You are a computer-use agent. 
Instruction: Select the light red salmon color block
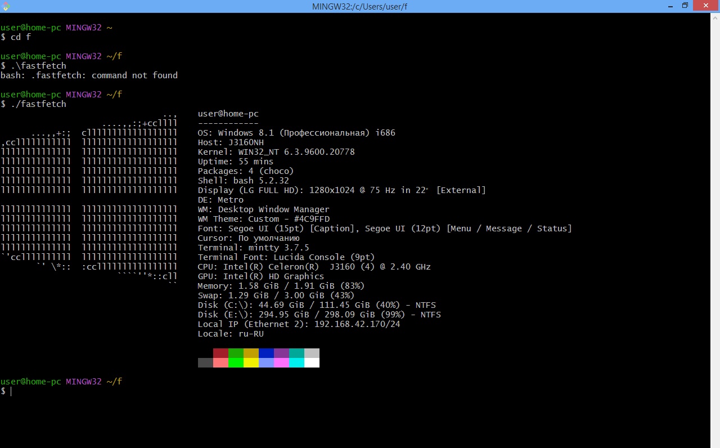click(220, 362)
